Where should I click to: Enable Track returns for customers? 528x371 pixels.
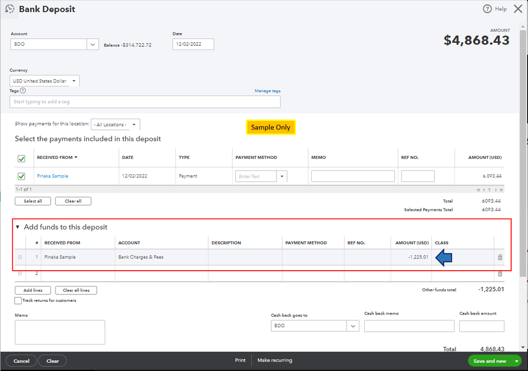tap(16, 300)
